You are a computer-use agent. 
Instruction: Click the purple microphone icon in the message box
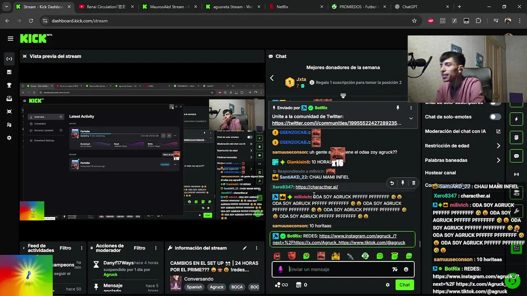point(280,269)
